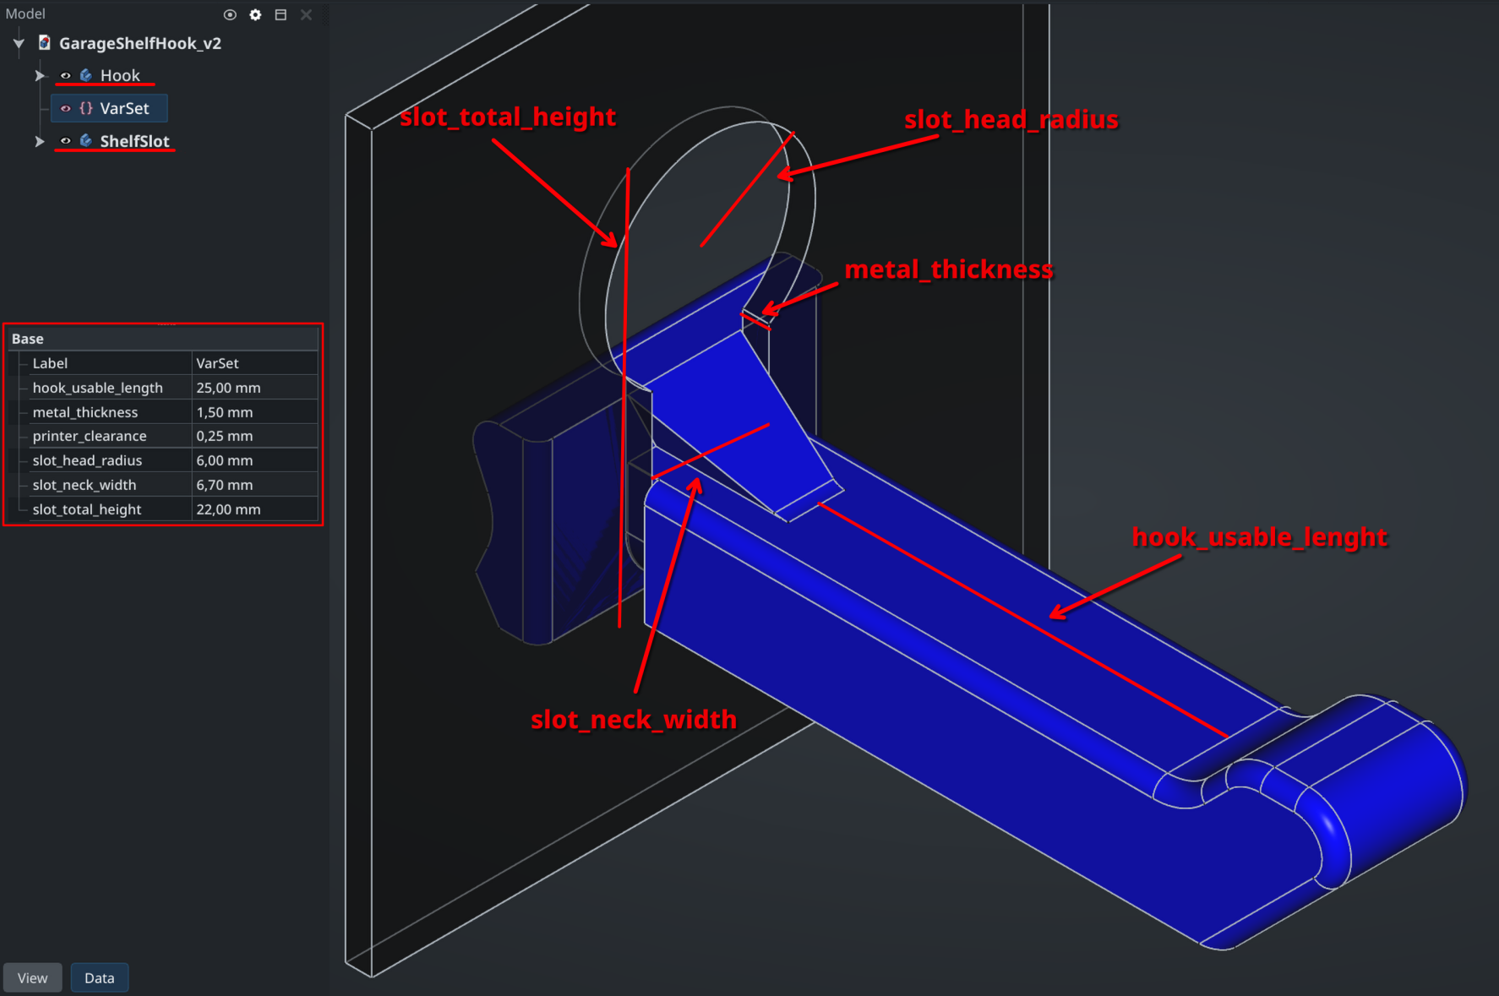Switch to the Data tab
The width and height of the screenshot is (1499, 996).
100,977
